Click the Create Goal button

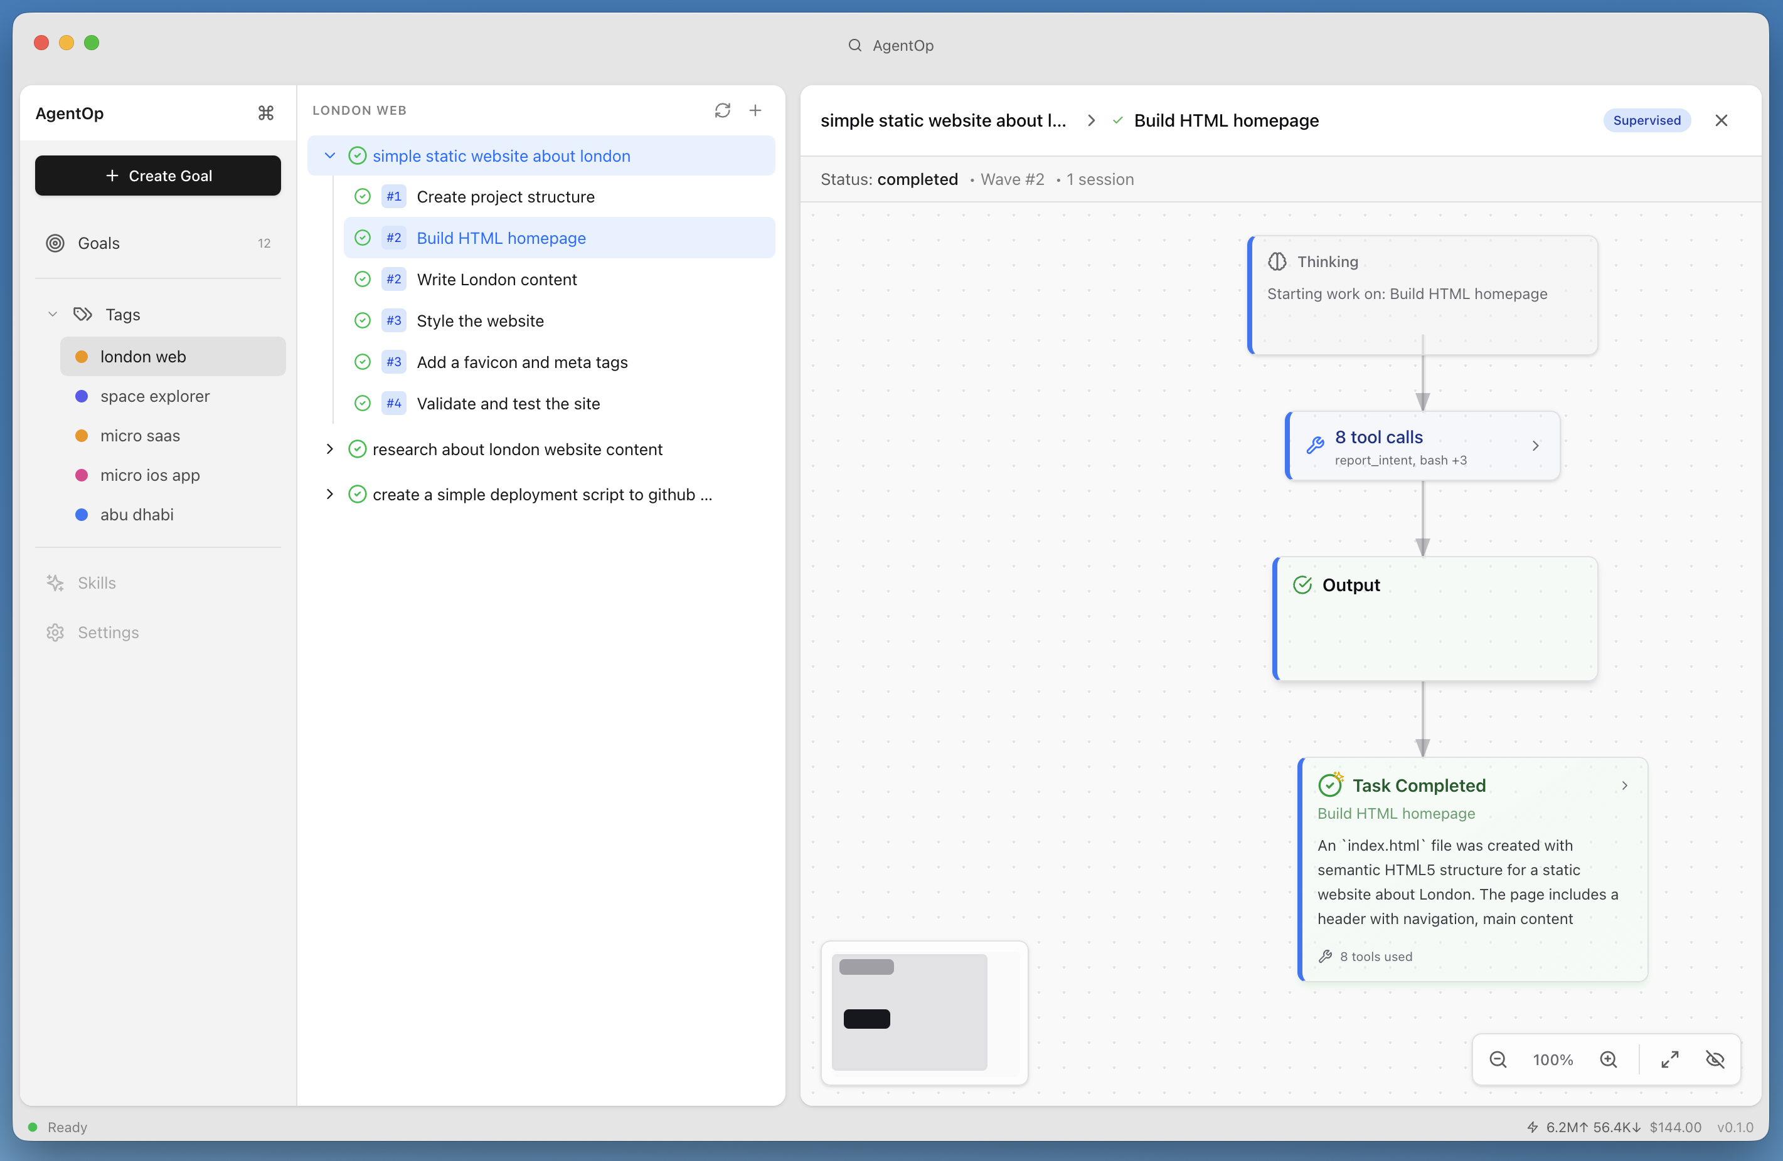pos(158,176)
